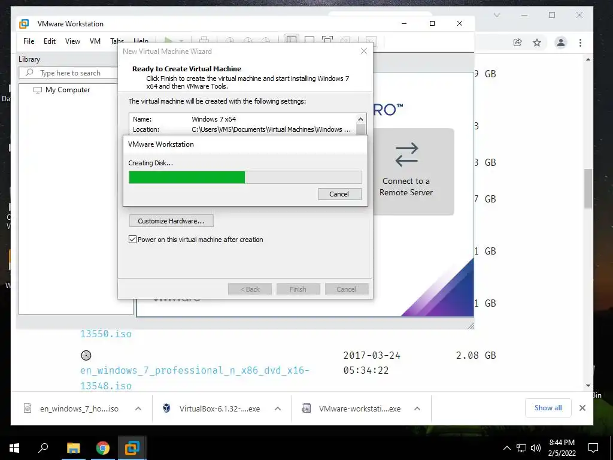This screenshot has height=460, width=613.
Task: Show all downloads
Action: coord(548,408)
